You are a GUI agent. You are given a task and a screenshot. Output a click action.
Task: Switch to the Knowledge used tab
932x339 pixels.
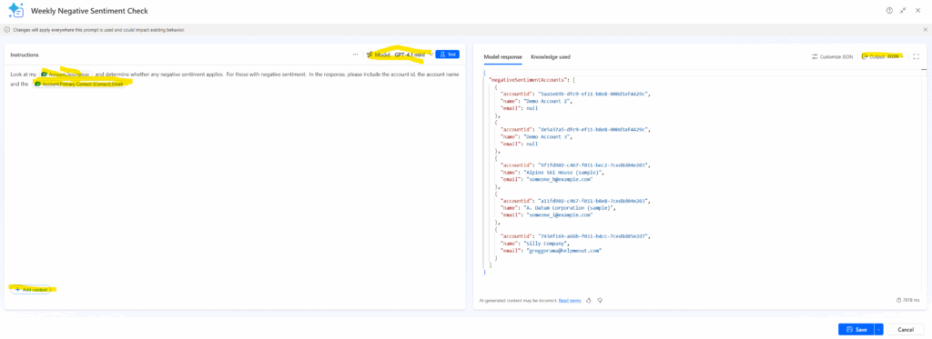point(551,57)
